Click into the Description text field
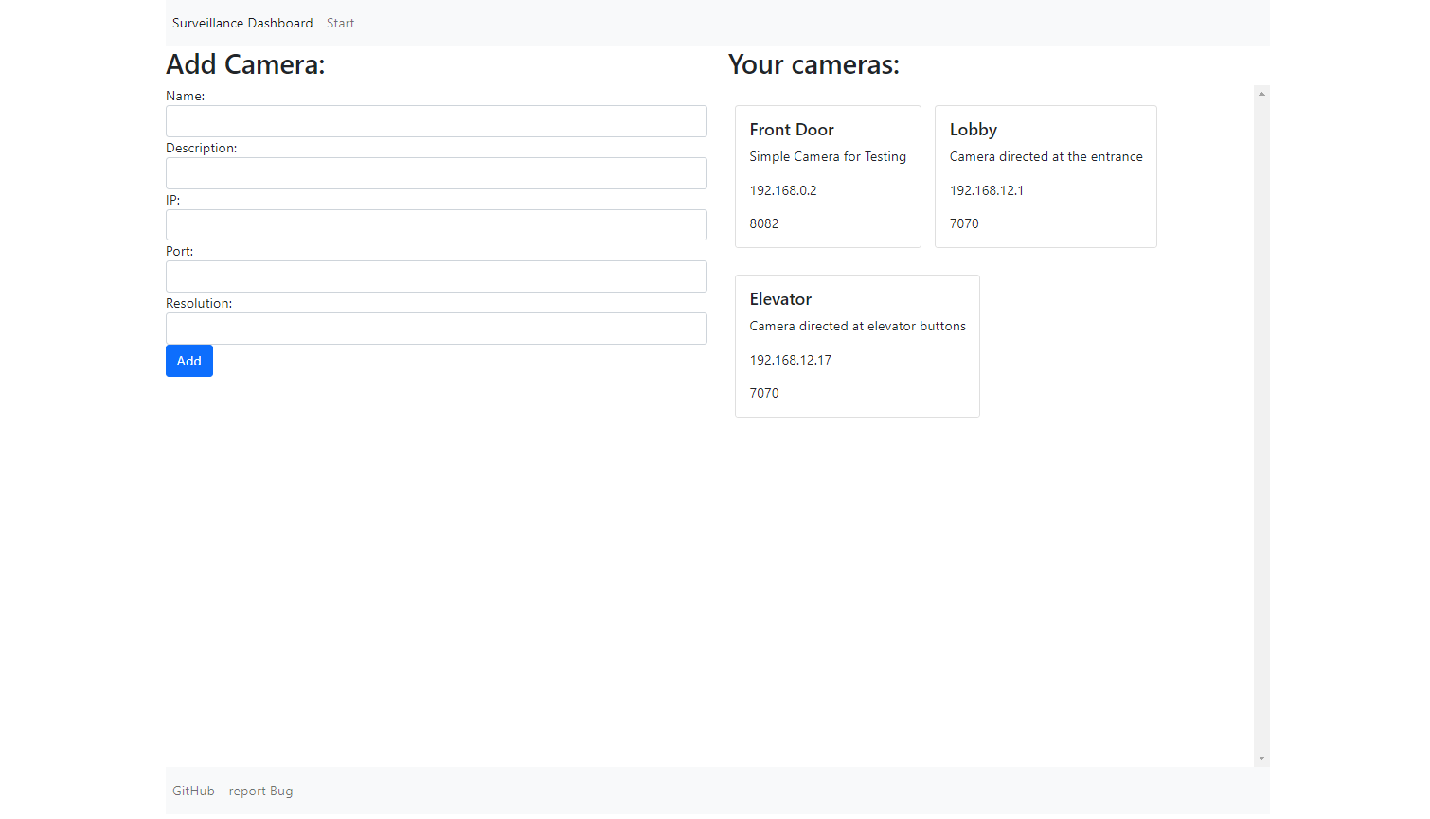Image resolution: width=1430 pixels, height=819 pixels. tap(436, 173)
